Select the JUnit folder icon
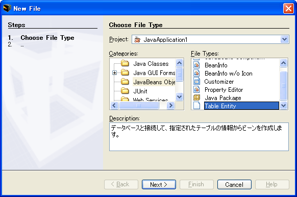Screen dimensions: 297x197 pyautogui.click(x=125, y=91)
